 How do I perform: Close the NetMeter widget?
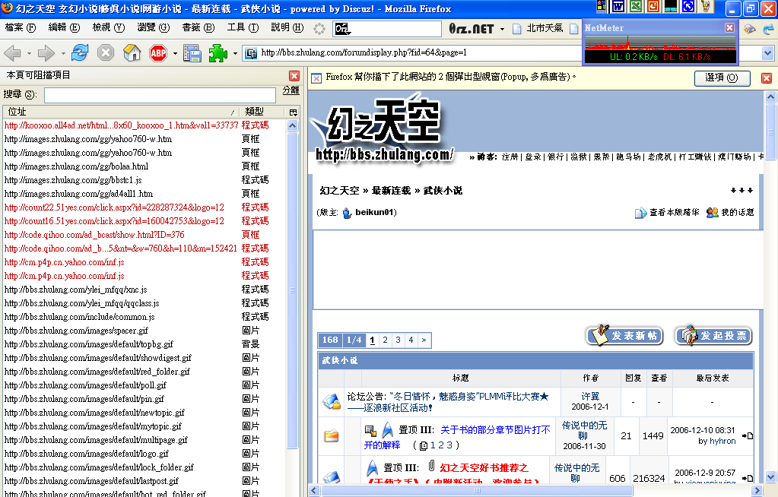729,28
